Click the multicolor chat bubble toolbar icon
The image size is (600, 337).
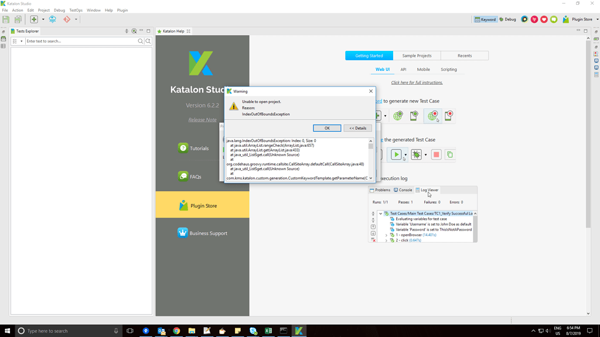[x=524, y=19]
